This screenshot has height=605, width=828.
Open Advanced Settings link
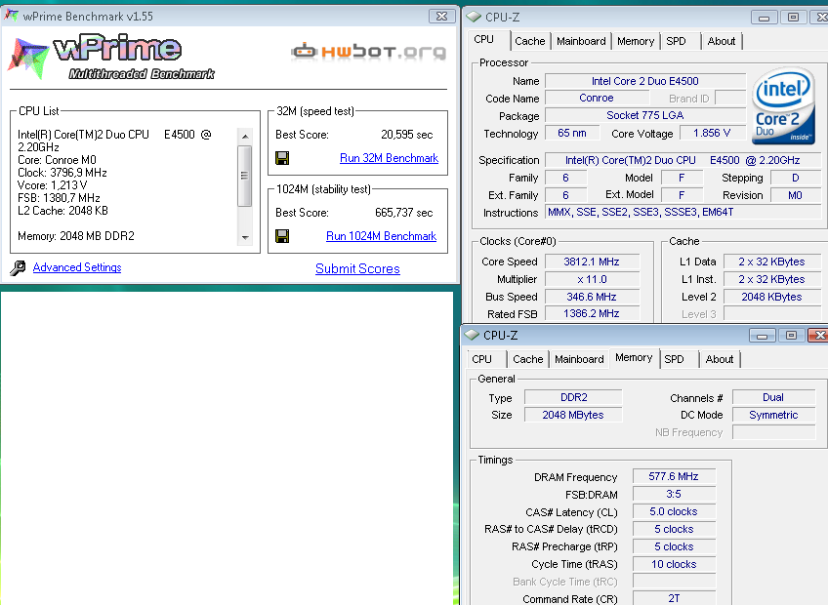[x=77, y=267]
